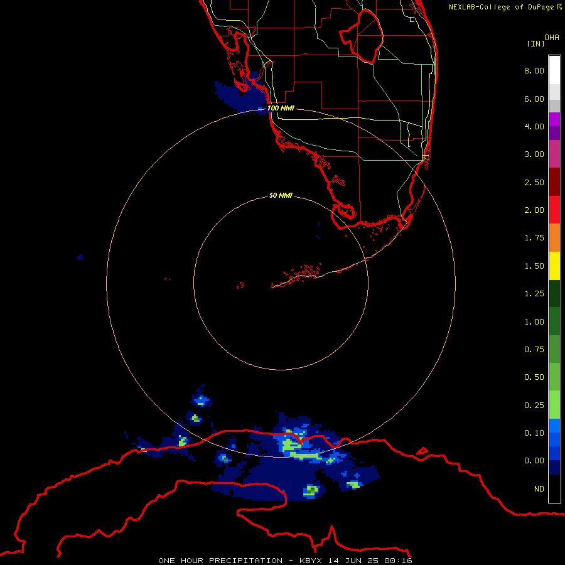Pick the white swatch atop the color scale
This screenshot has height=565, width=565.
(554, 70)
